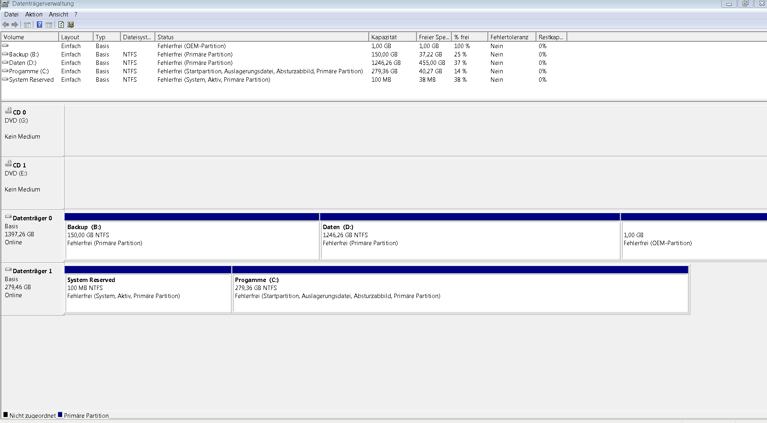Click the Datenträger 1 279,46 GB label
Image resolution: width=767 pixels, height=423 pixels.
click(x=18, y=287)
